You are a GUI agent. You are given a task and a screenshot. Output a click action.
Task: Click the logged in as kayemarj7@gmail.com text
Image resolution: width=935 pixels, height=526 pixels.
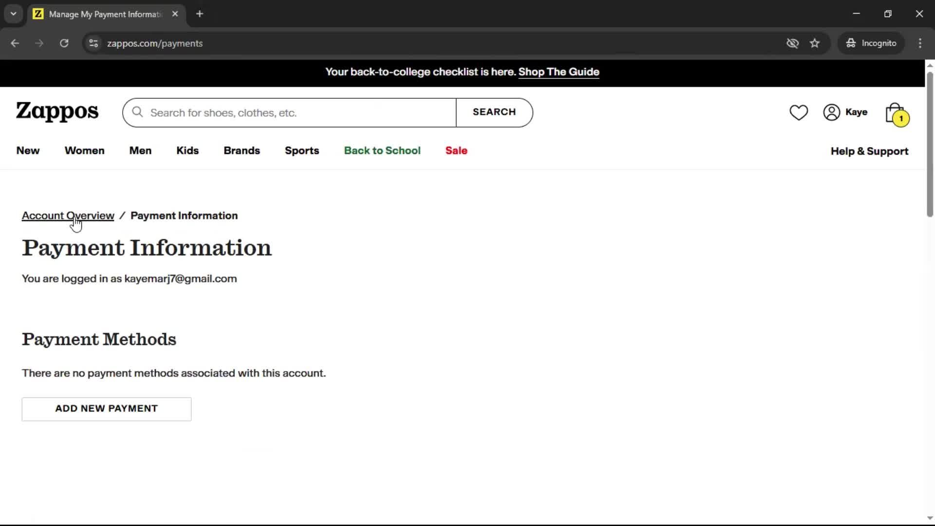[129, 279]
